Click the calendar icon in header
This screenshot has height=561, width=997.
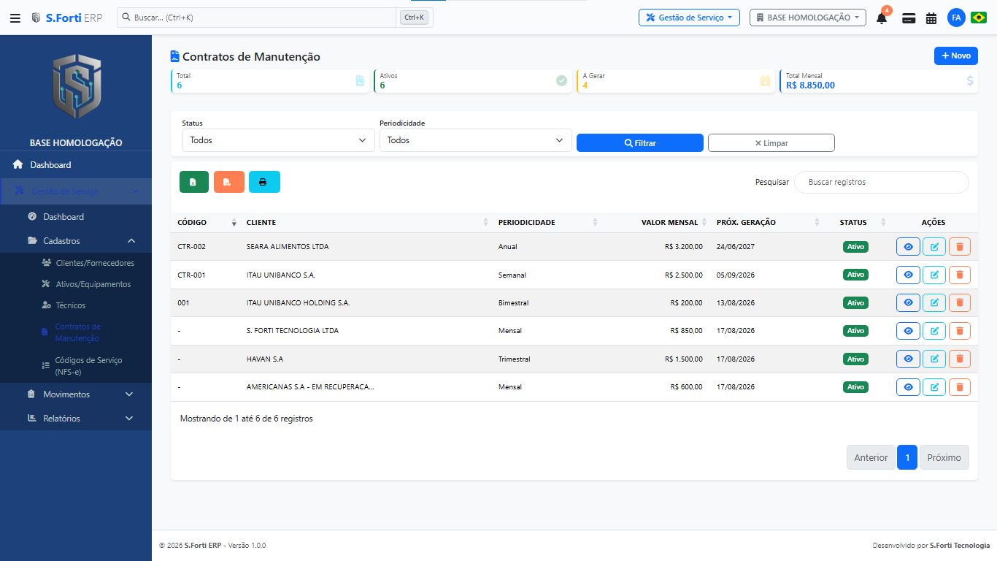[x=931, y=18]
